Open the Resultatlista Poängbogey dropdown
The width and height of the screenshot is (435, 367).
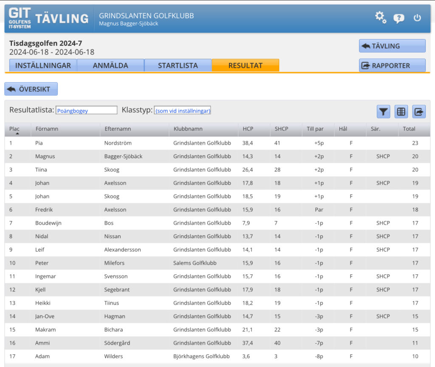pos(87,110)
